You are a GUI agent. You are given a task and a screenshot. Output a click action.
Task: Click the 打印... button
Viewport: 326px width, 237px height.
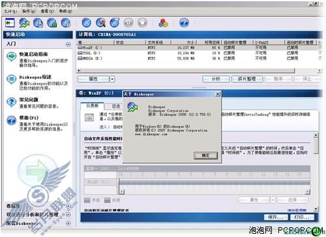302,217
